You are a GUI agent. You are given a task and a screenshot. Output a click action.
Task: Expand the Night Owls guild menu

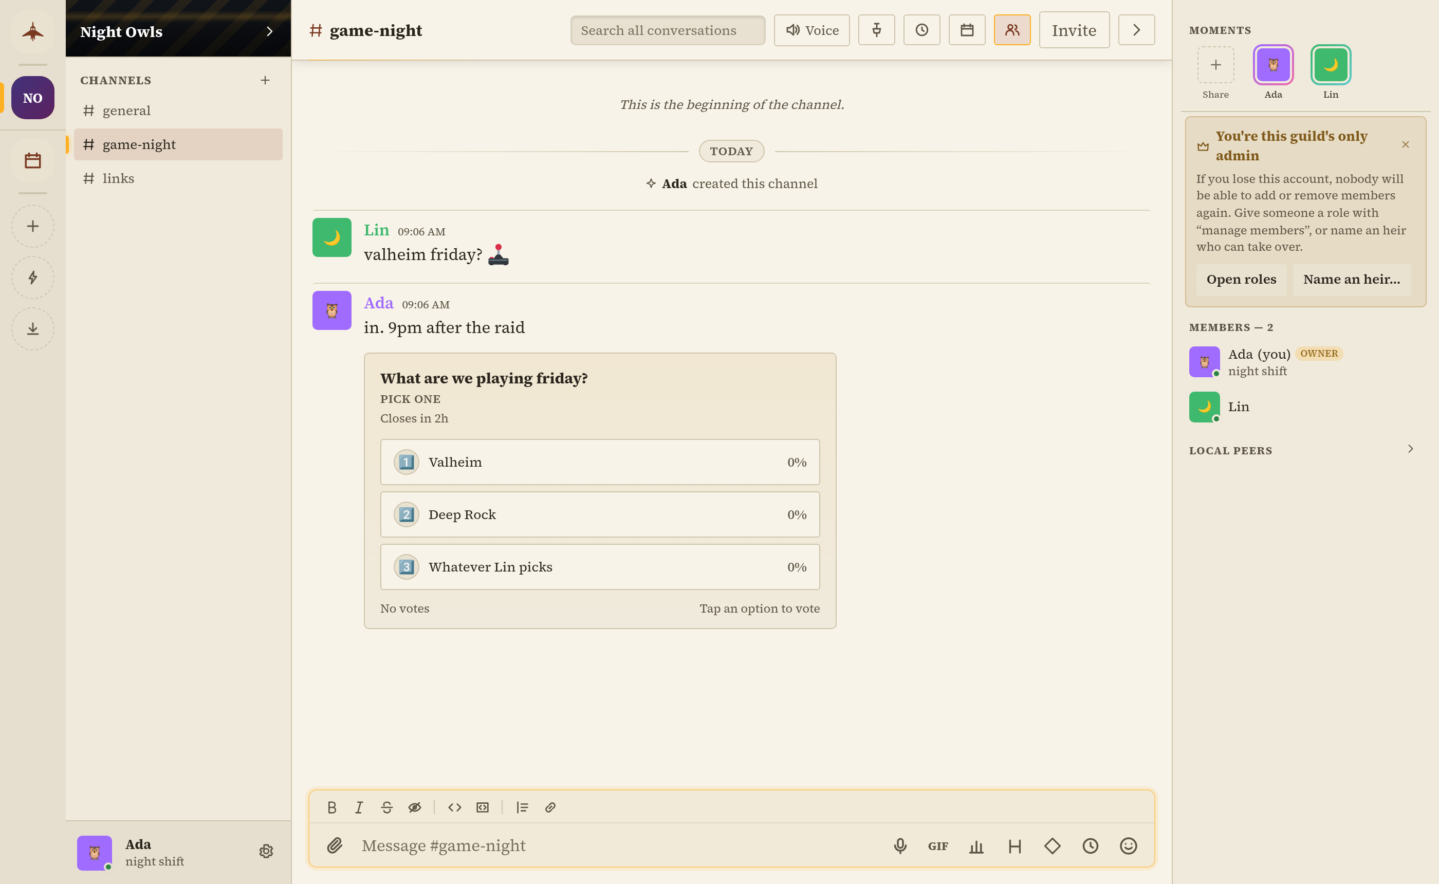(269, 31)
